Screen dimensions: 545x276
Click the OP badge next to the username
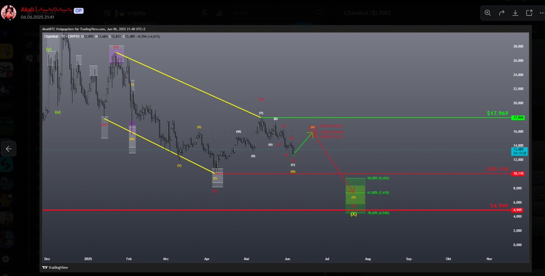click(78, 10)
